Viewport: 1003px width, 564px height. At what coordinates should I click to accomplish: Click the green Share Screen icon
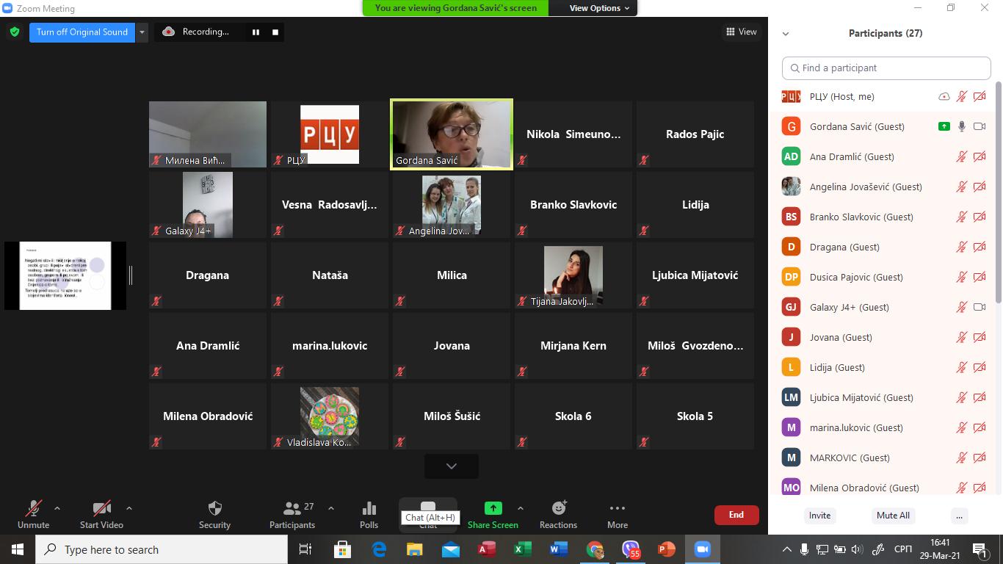[x=493, y=508]
